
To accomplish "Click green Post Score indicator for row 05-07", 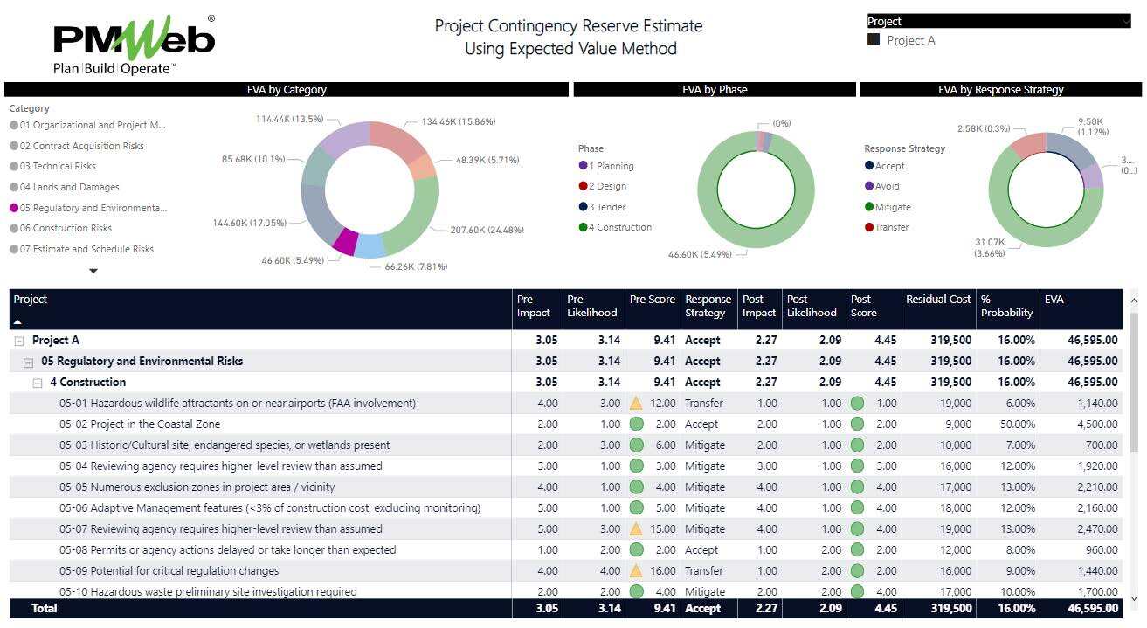I will 857,528.
